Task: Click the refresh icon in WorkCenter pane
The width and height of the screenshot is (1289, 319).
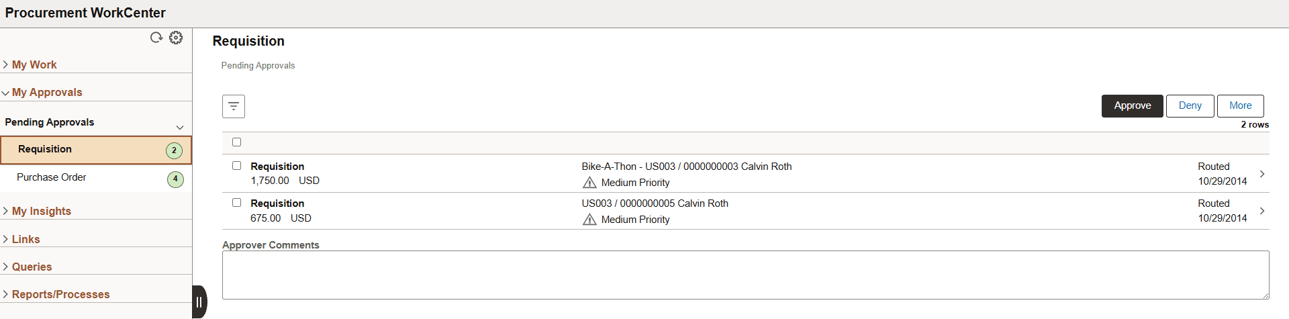Action: pos(156,38)
